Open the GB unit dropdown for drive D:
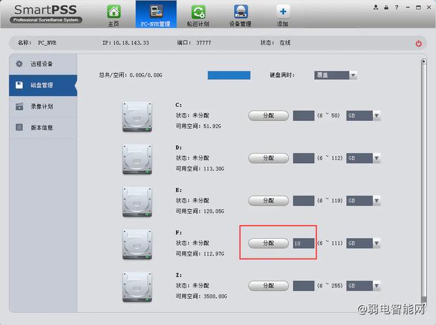 (x=363, y=158)
